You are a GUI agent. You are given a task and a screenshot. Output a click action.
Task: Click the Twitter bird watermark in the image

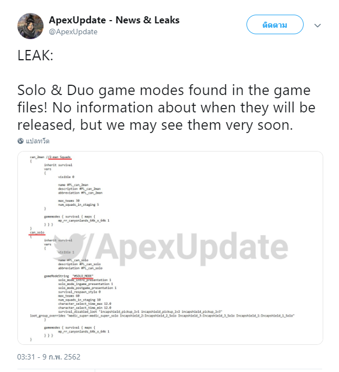pos(70,247)
